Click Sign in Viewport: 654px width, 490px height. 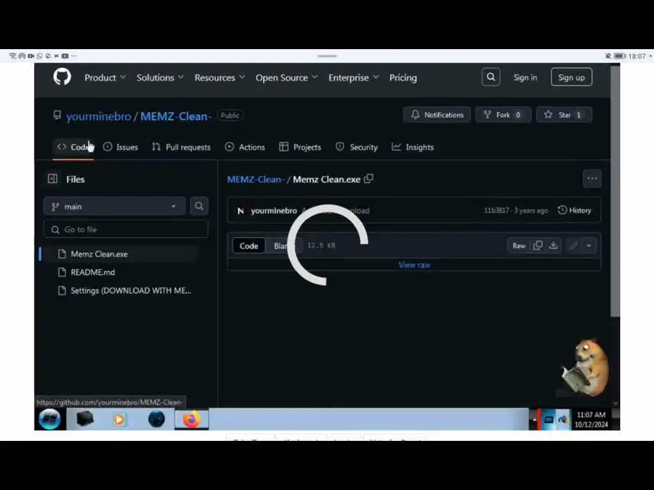[x=525, y=77]
